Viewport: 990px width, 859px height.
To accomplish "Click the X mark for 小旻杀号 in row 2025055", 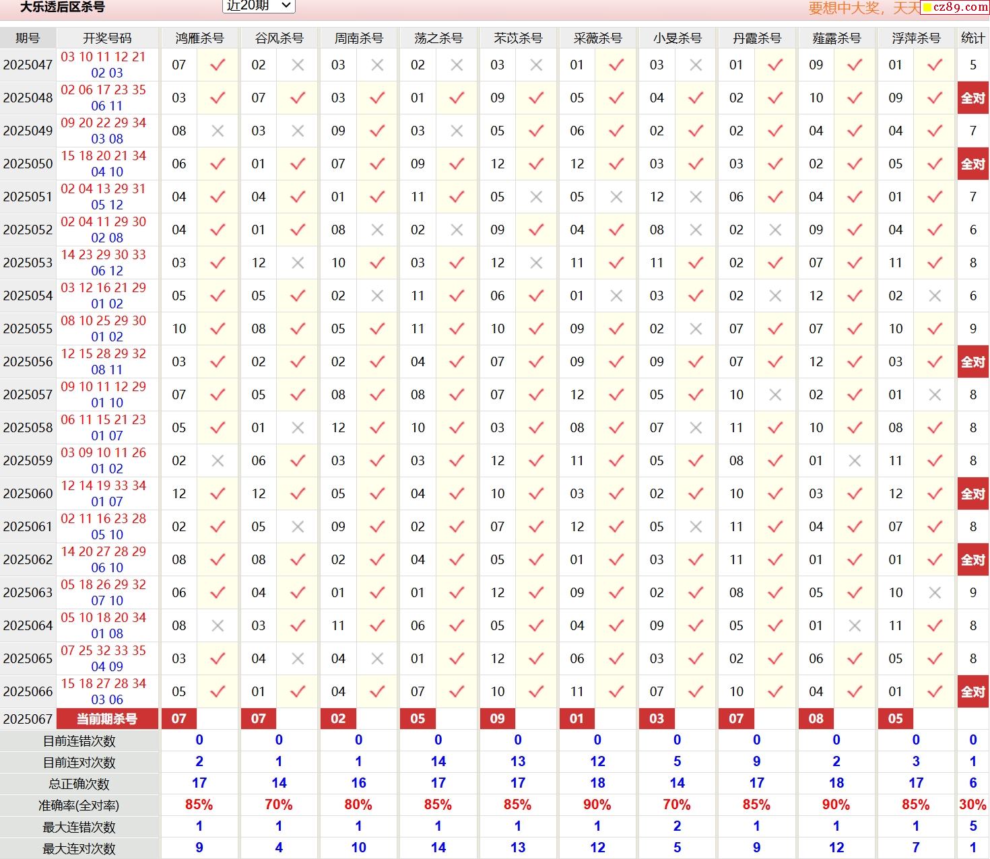I will [x=696, y=329].
